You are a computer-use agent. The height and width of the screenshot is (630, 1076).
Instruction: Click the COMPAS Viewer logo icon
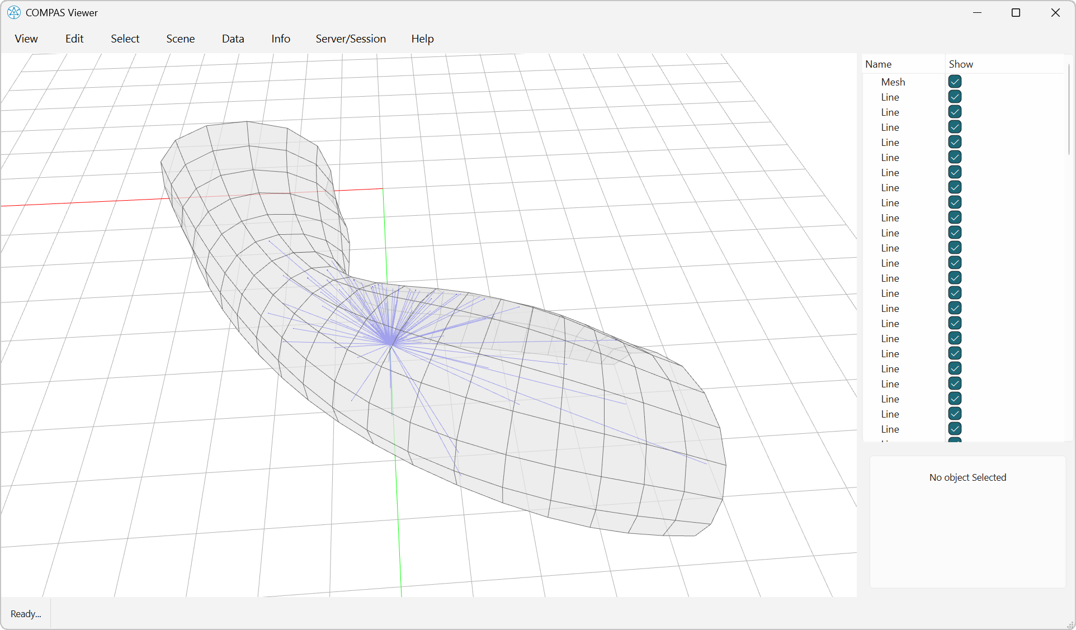(13, 12)
